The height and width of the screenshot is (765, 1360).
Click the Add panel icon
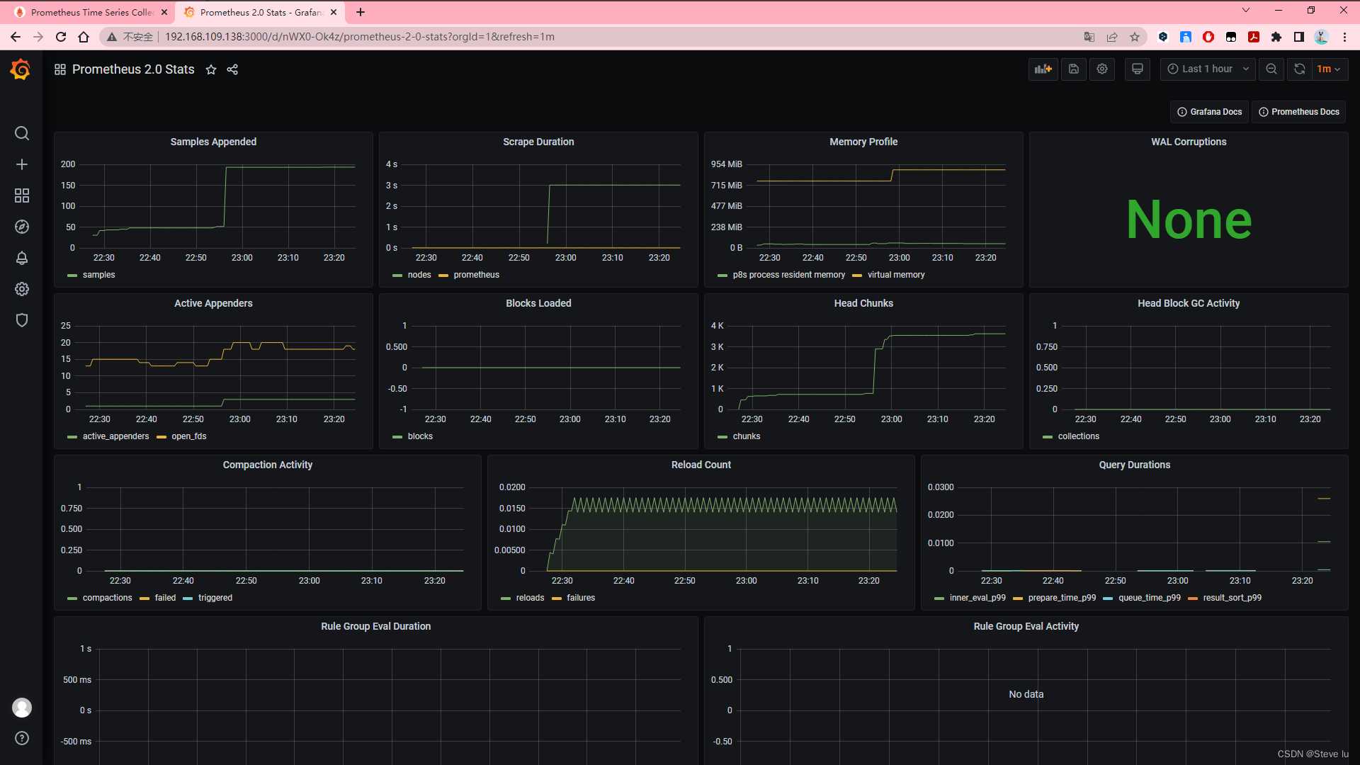tap(1043, 69)
